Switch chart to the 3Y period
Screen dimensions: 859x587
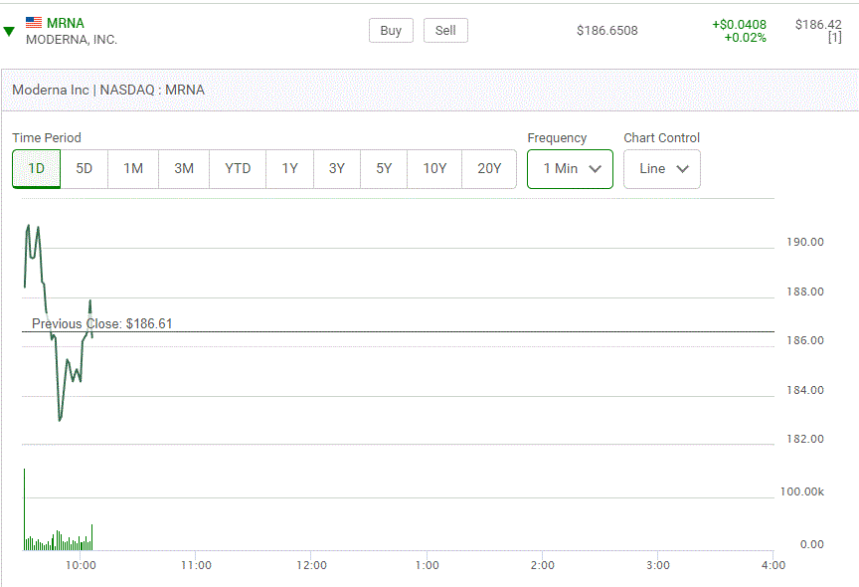(x=337, y=168)
